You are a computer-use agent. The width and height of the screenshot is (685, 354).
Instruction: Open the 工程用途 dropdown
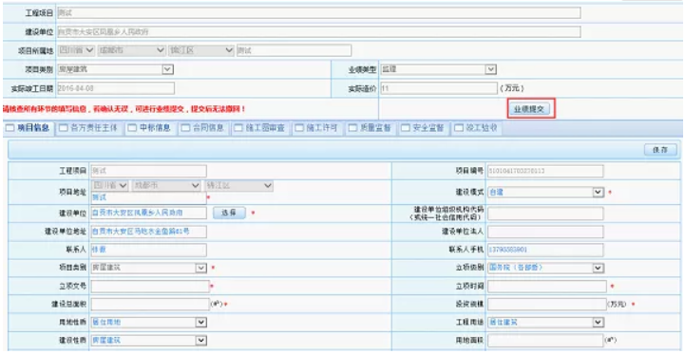tap(545, 322)
